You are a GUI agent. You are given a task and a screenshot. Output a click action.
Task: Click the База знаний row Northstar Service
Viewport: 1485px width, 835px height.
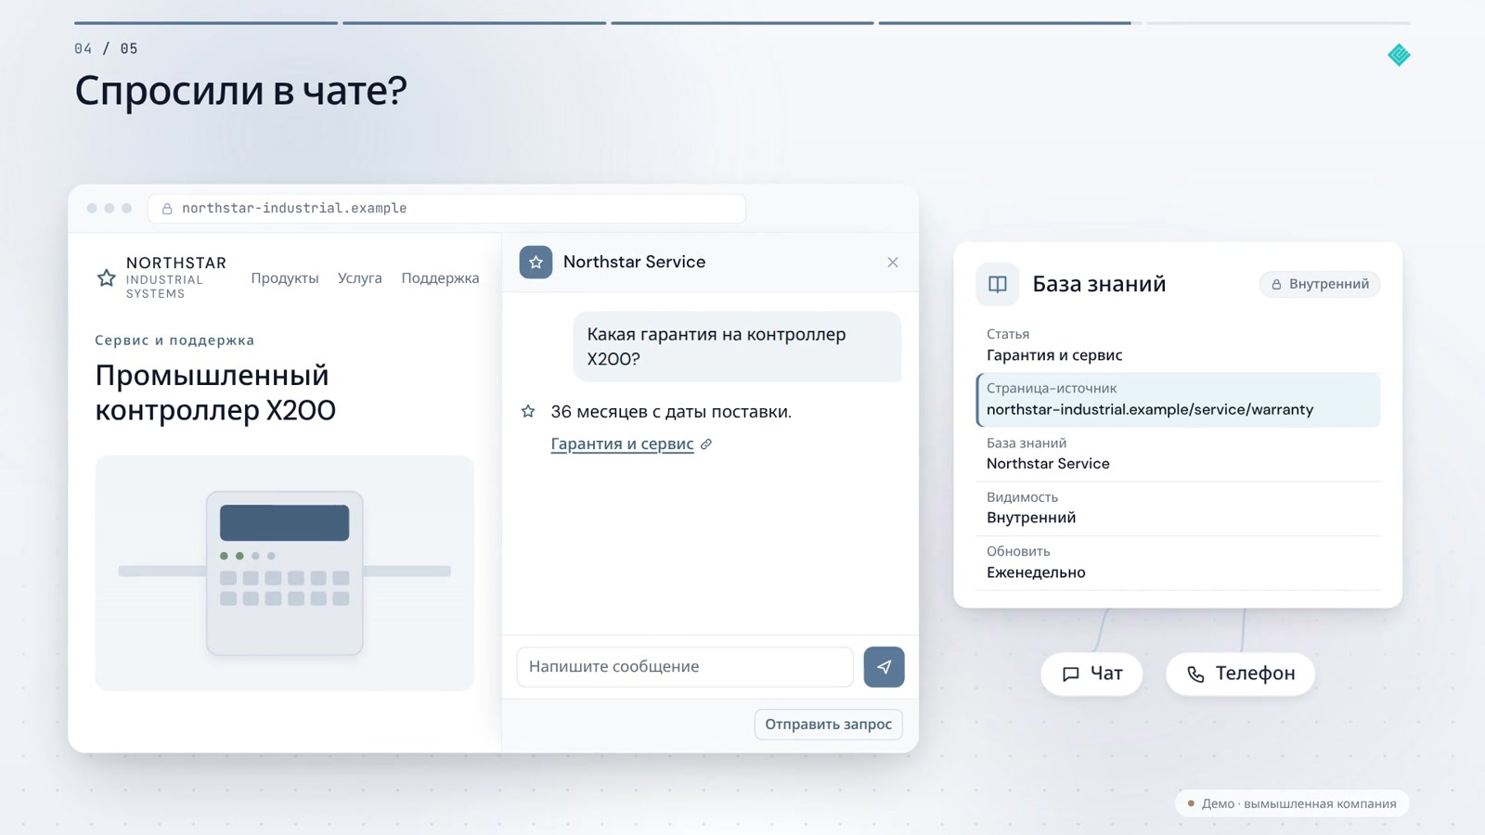(1179, 454)
